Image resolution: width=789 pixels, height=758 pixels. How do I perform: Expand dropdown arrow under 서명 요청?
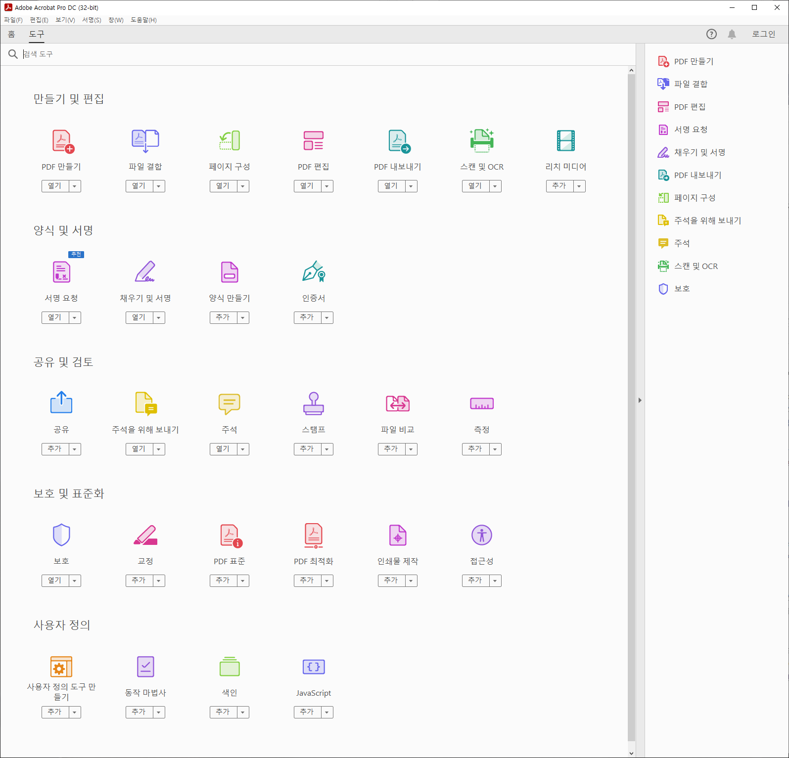[x=75, y=317]
